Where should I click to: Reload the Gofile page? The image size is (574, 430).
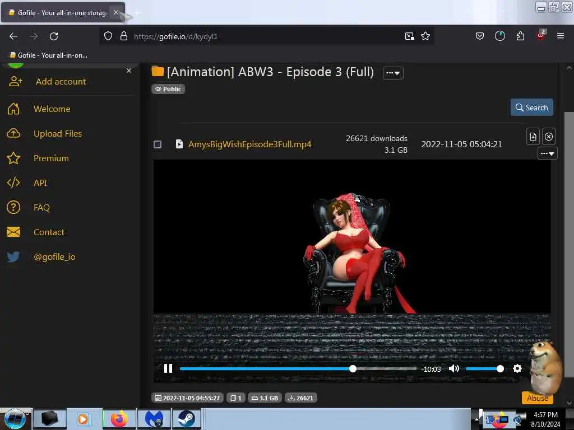pos(54,36)
